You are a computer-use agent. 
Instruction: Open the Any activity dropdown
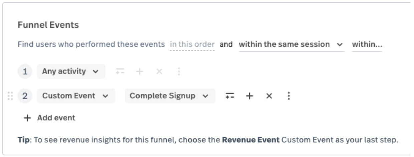click(x=71, y=71)
